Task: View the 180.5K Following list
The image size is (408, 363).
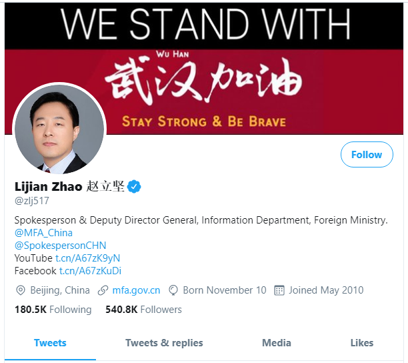Action: point(53,310)
